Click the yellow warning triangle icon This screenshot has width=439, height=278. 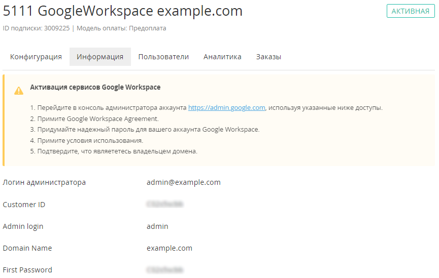tap(19, 91)
